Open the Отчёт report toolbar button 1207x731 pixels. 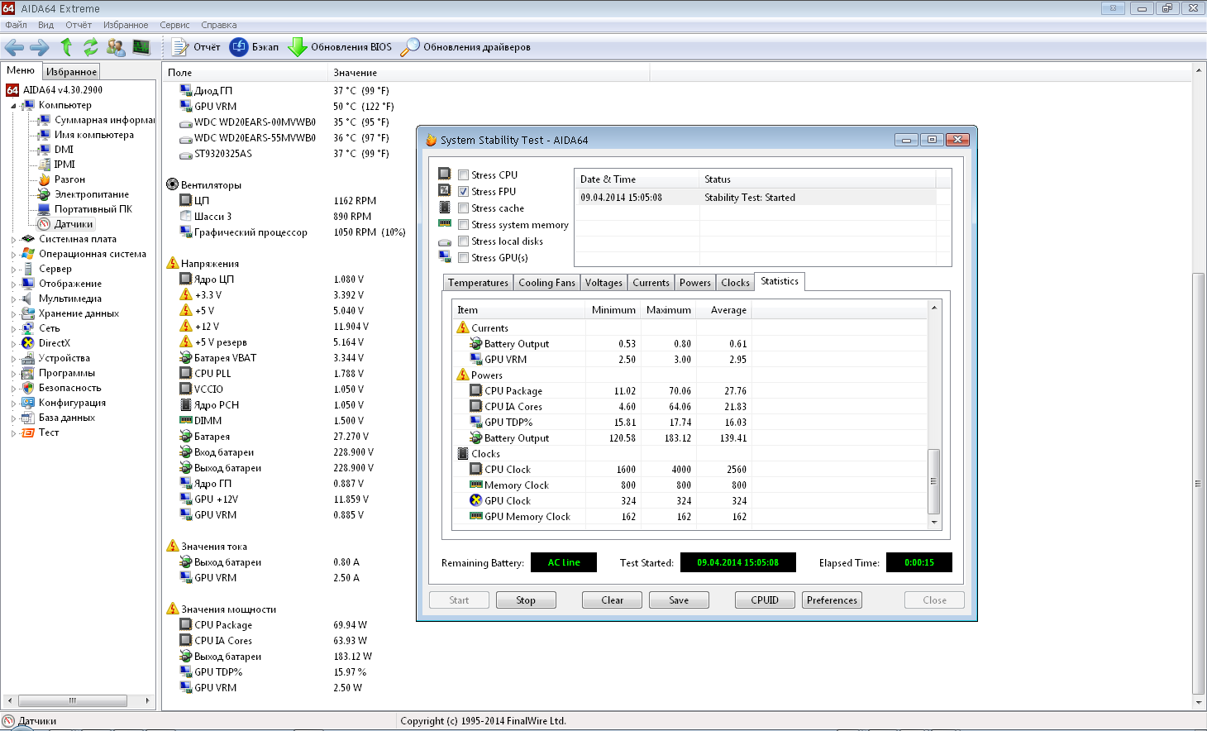click(x=197, y=47)
